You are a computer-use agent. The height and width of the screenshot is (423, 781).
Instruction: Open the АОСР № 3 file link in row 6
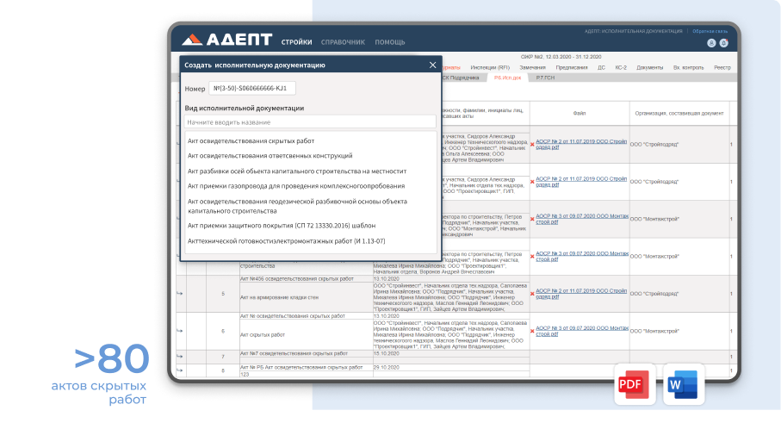point(582,331)
